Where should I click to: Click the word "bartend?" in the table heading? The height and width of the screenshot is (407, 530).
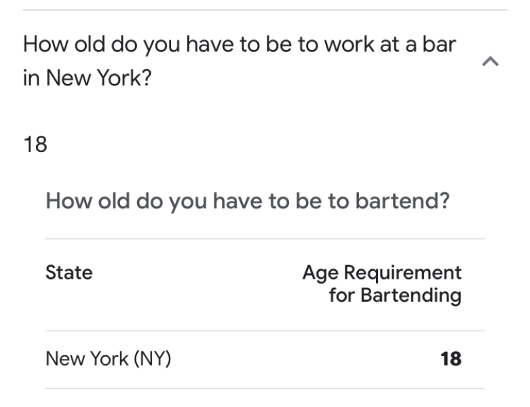(409, 201)
